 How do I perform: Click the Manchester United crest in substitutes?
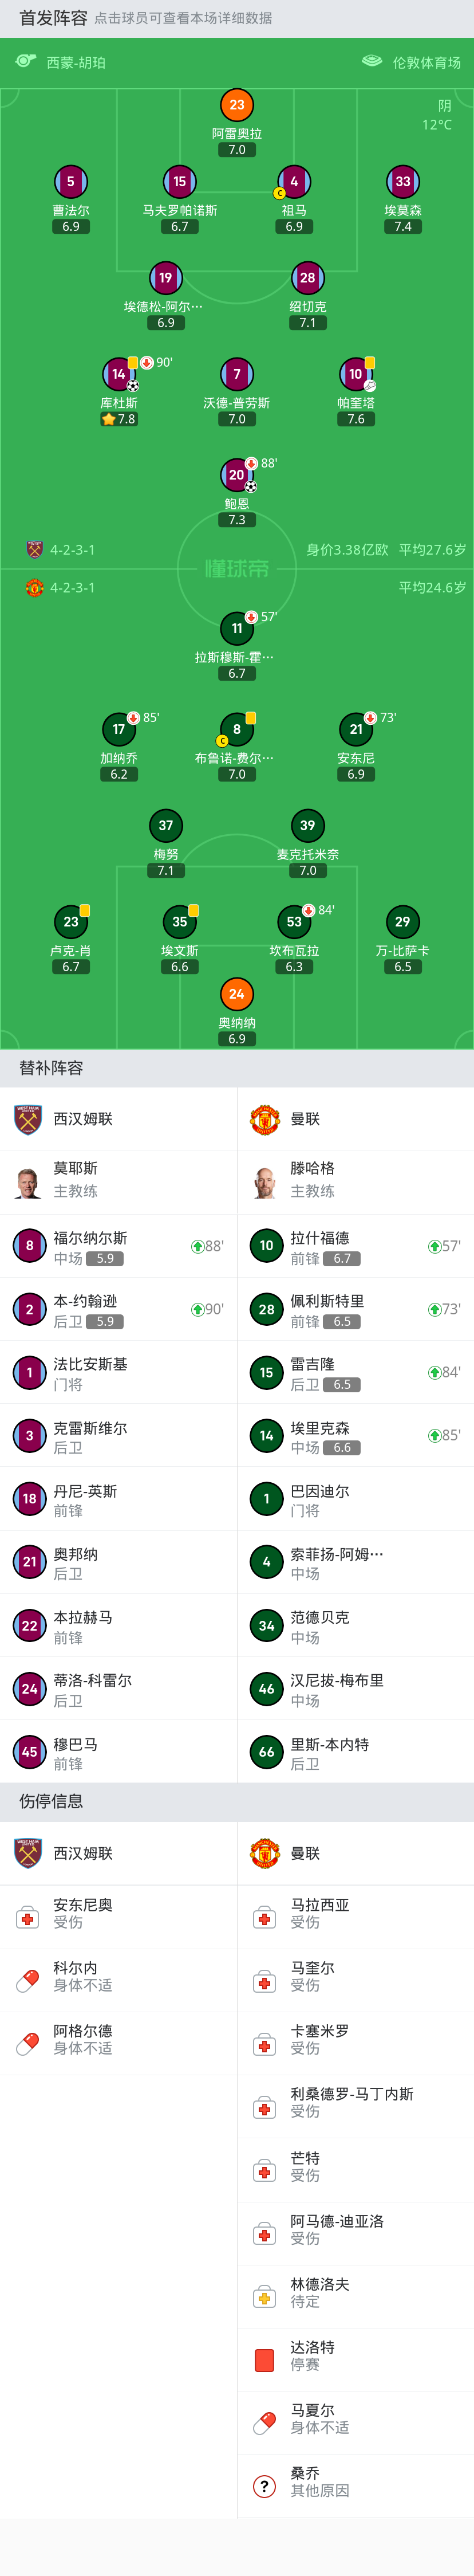click(x=264, y=1119)
